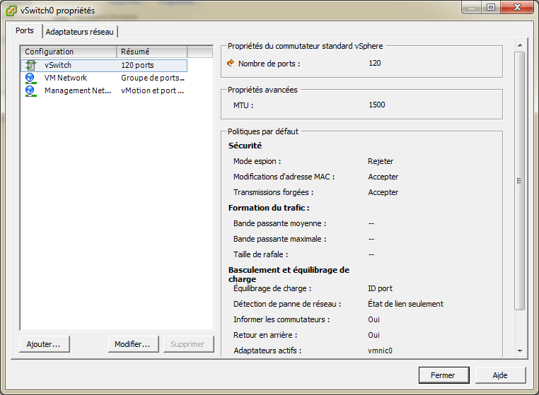Image resolution: width=539 pixels, height=395 pixels.
Task: Close the dialog with the Fermer button
Action: pos(444,375)
